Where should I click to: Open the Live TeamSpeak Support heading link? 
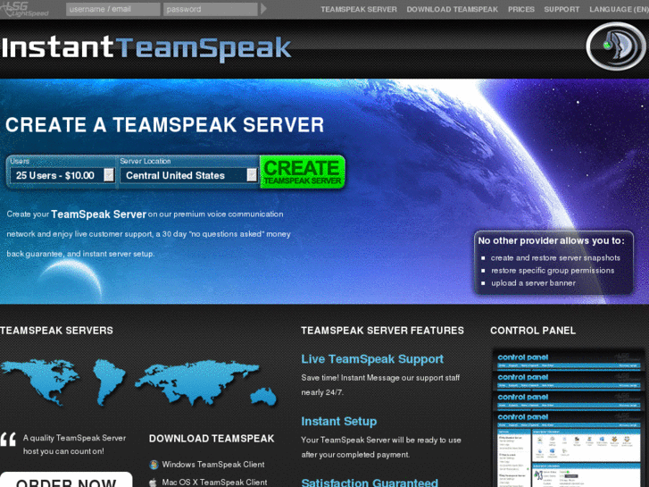tap(372, 359)
